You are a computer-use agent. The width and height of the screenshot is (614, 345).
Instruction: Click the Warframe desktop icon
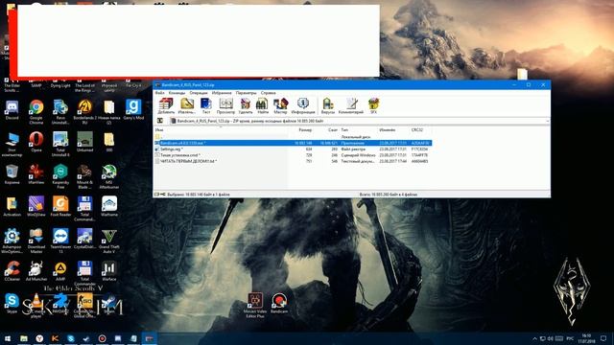[108, 207]
